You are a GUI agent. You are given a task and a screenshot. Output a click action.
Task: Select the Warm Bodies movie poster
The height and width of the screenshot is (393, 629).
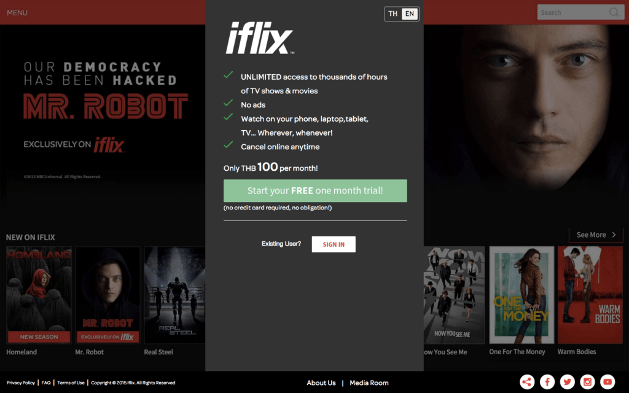tap(590, 295)
